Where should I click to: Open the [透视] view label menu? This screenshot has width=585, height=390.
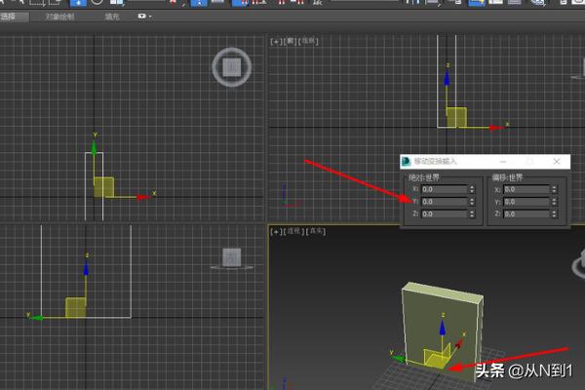coord(293,231)
